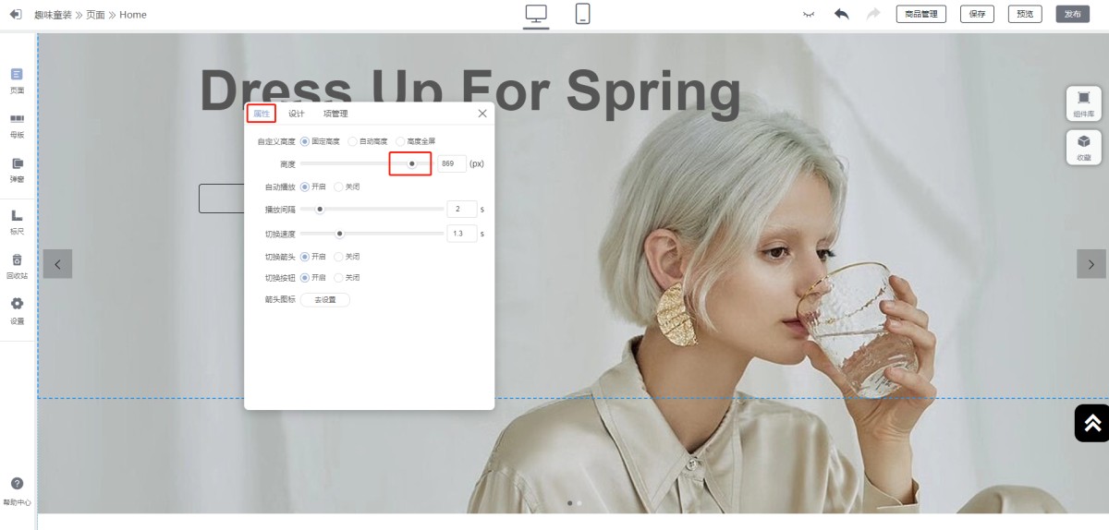The image size is (1109, 530).
Task: Click the 发布 publish button
Action: 1072,14
